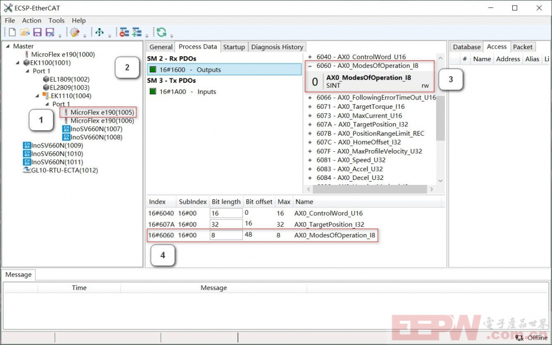Click the Address column header in Access panel
This screenshot has width=552, height=345.
click(508, 59)
